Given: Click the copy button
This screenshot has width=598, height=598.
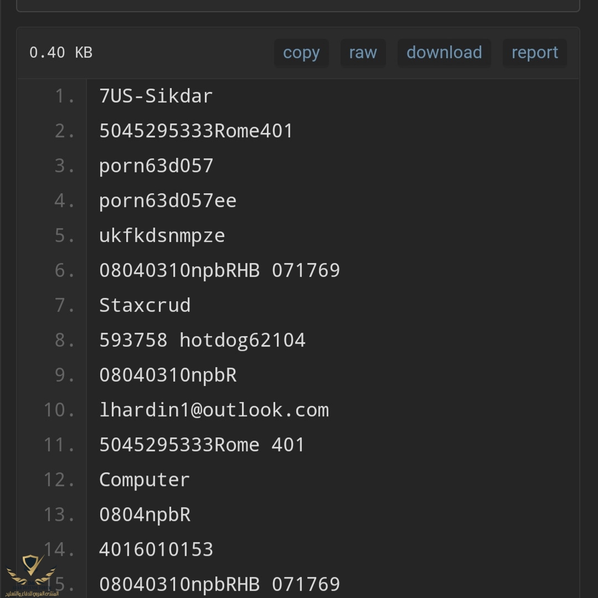Looking at the screenshot, I should click(301, 53).
